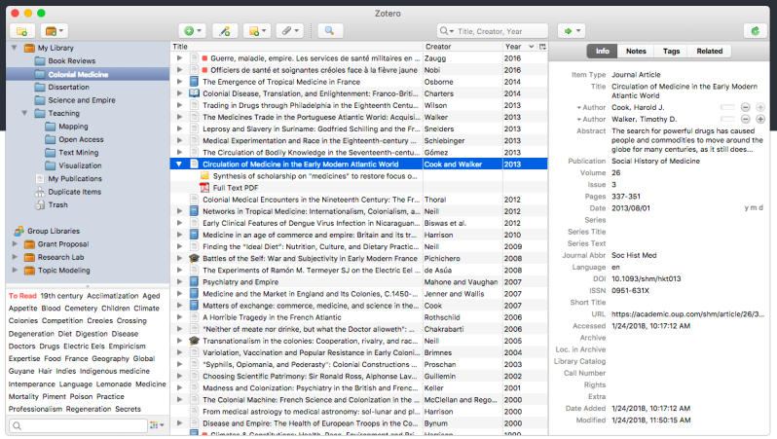Open the Full Text PDF attachment
Screen dimensions: 777x439
pos(235,187)
